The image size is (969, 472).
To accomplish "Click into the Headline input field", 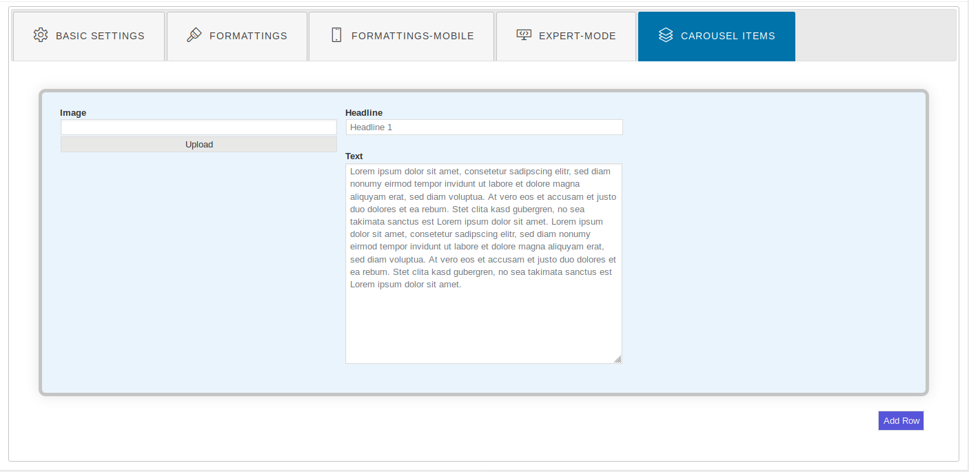I will pyautogui.click(x=484, y=127).
